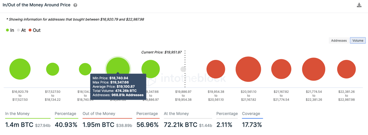
Task: Select the $22,381.26 to $22,987.98 red bubble
Action: pyautogui.click(x=346, y=69)
